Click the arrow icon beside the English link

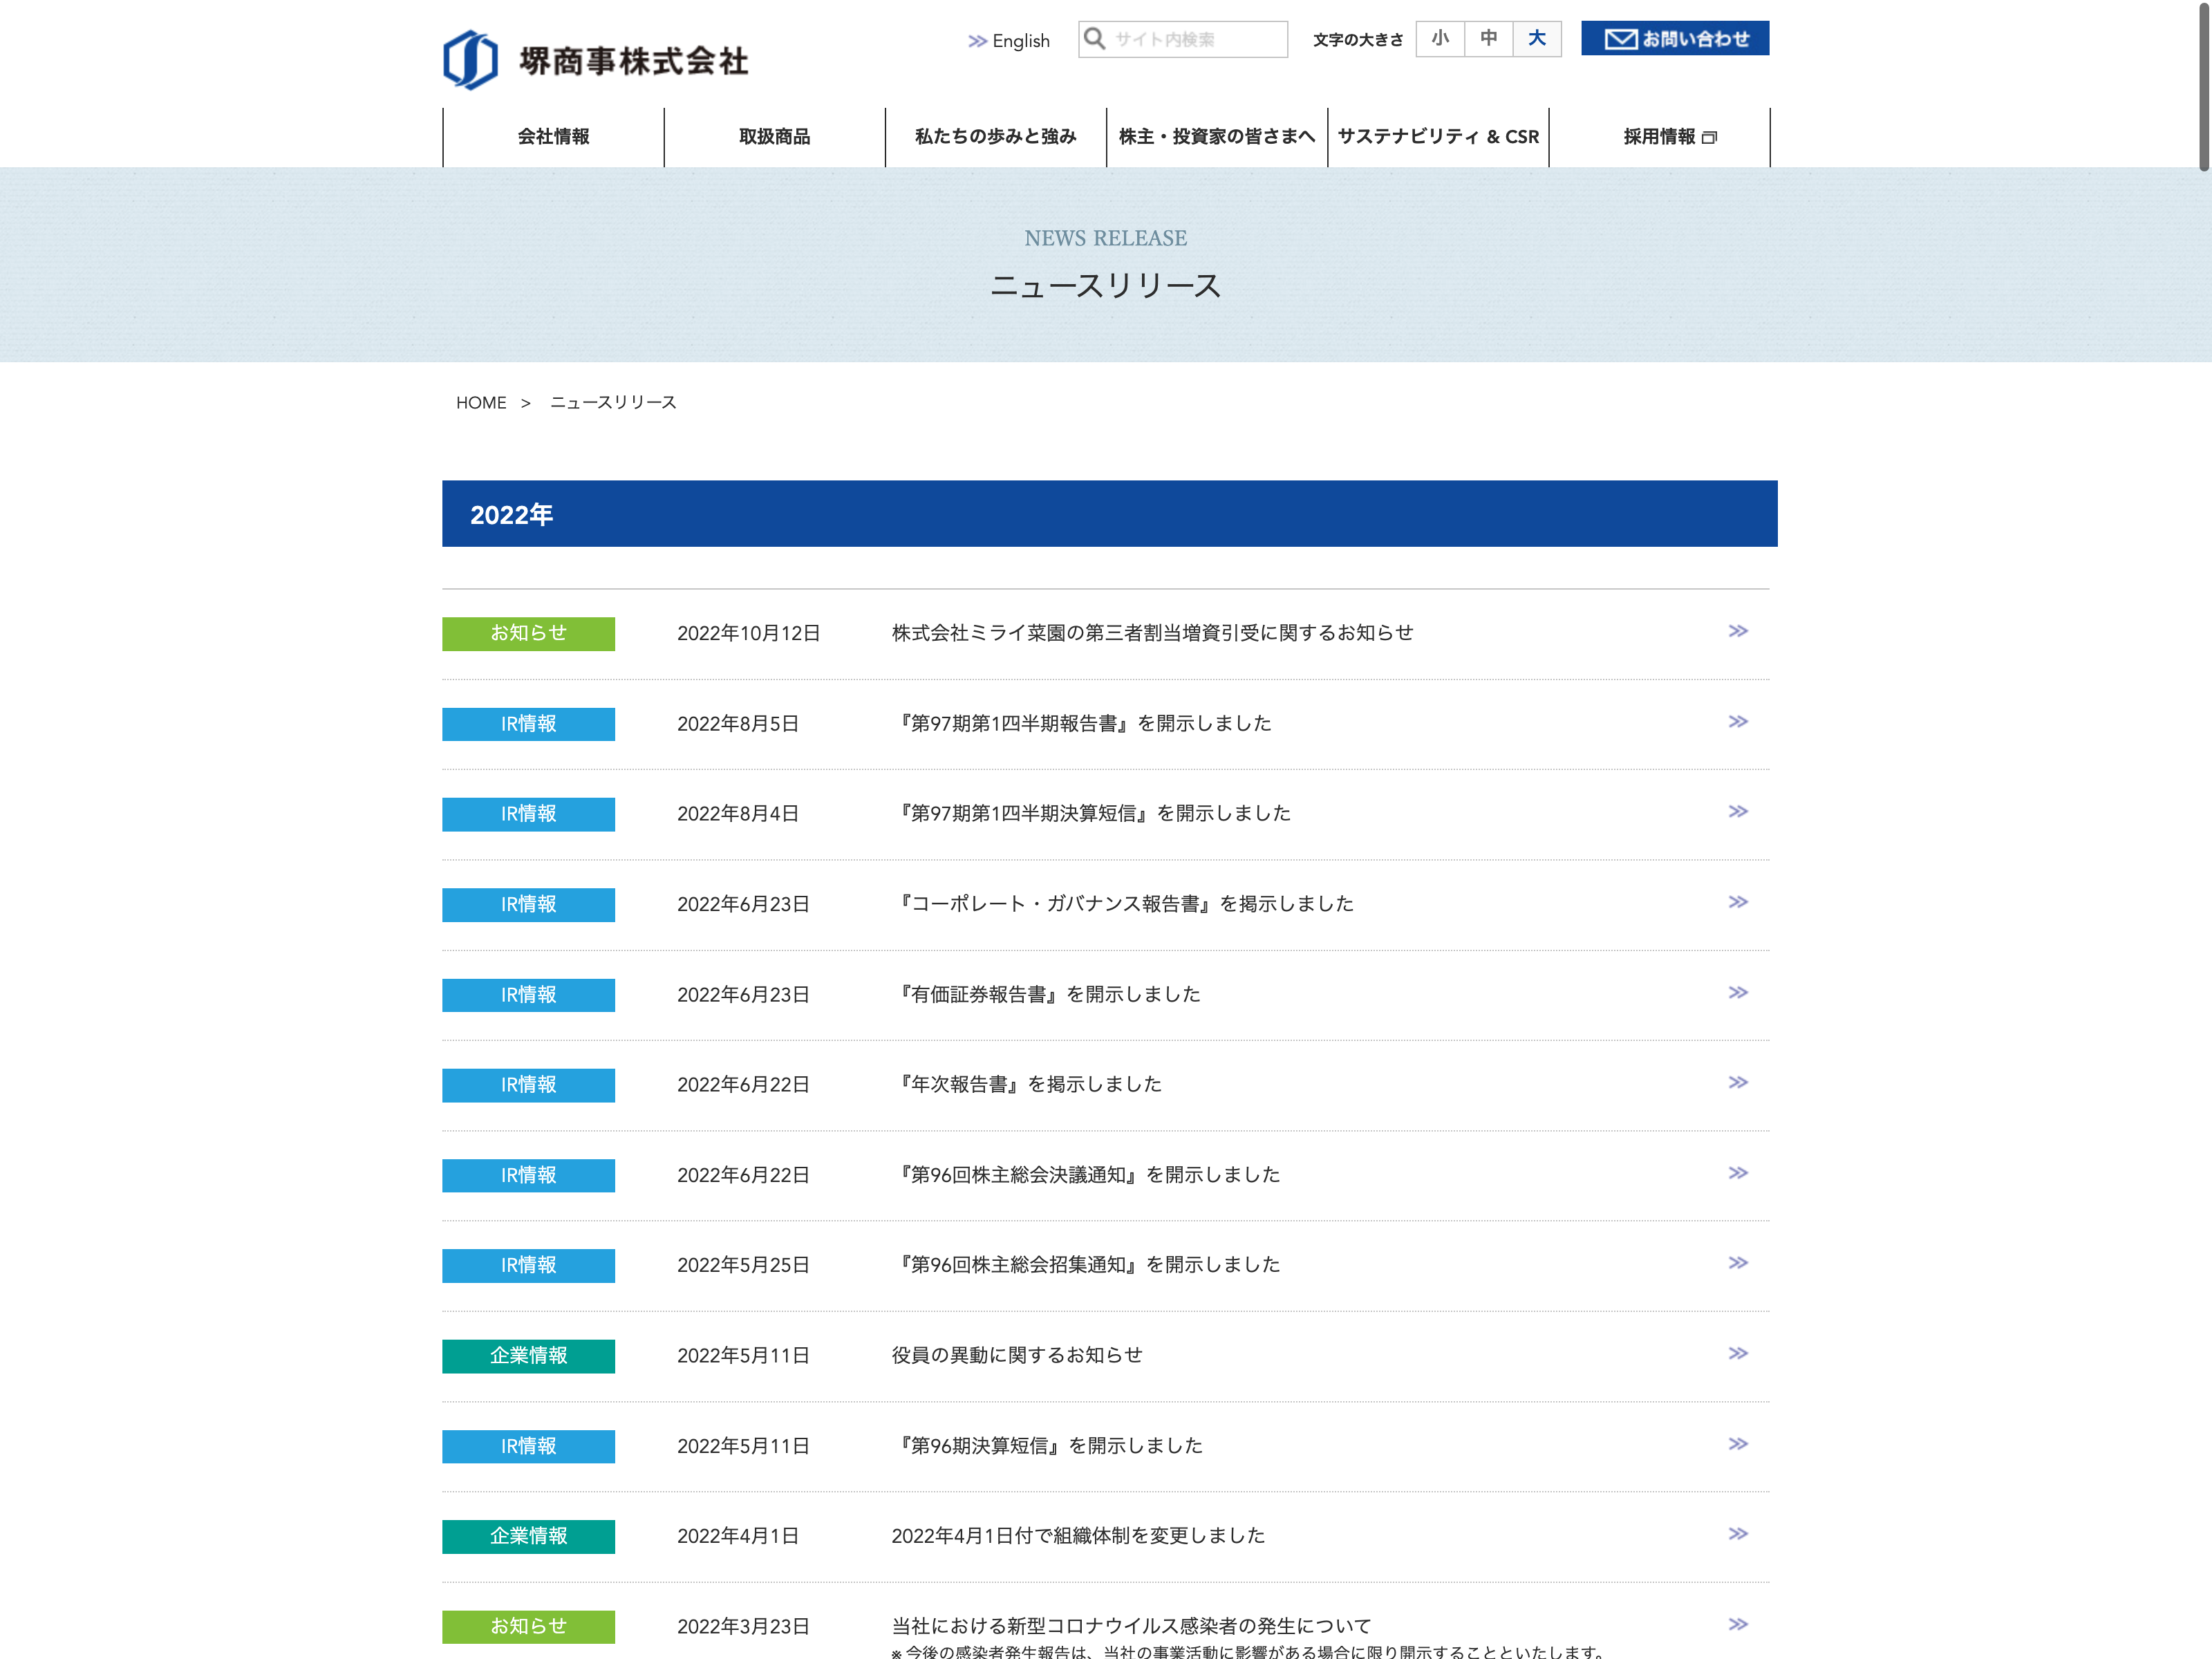coord(977,41)
